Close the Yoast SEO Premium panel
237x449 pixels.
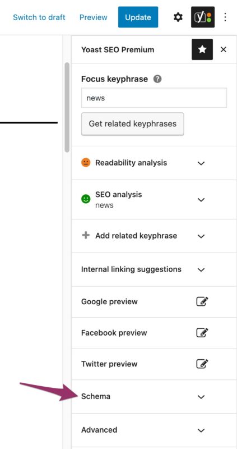click(x=224, y=49)
